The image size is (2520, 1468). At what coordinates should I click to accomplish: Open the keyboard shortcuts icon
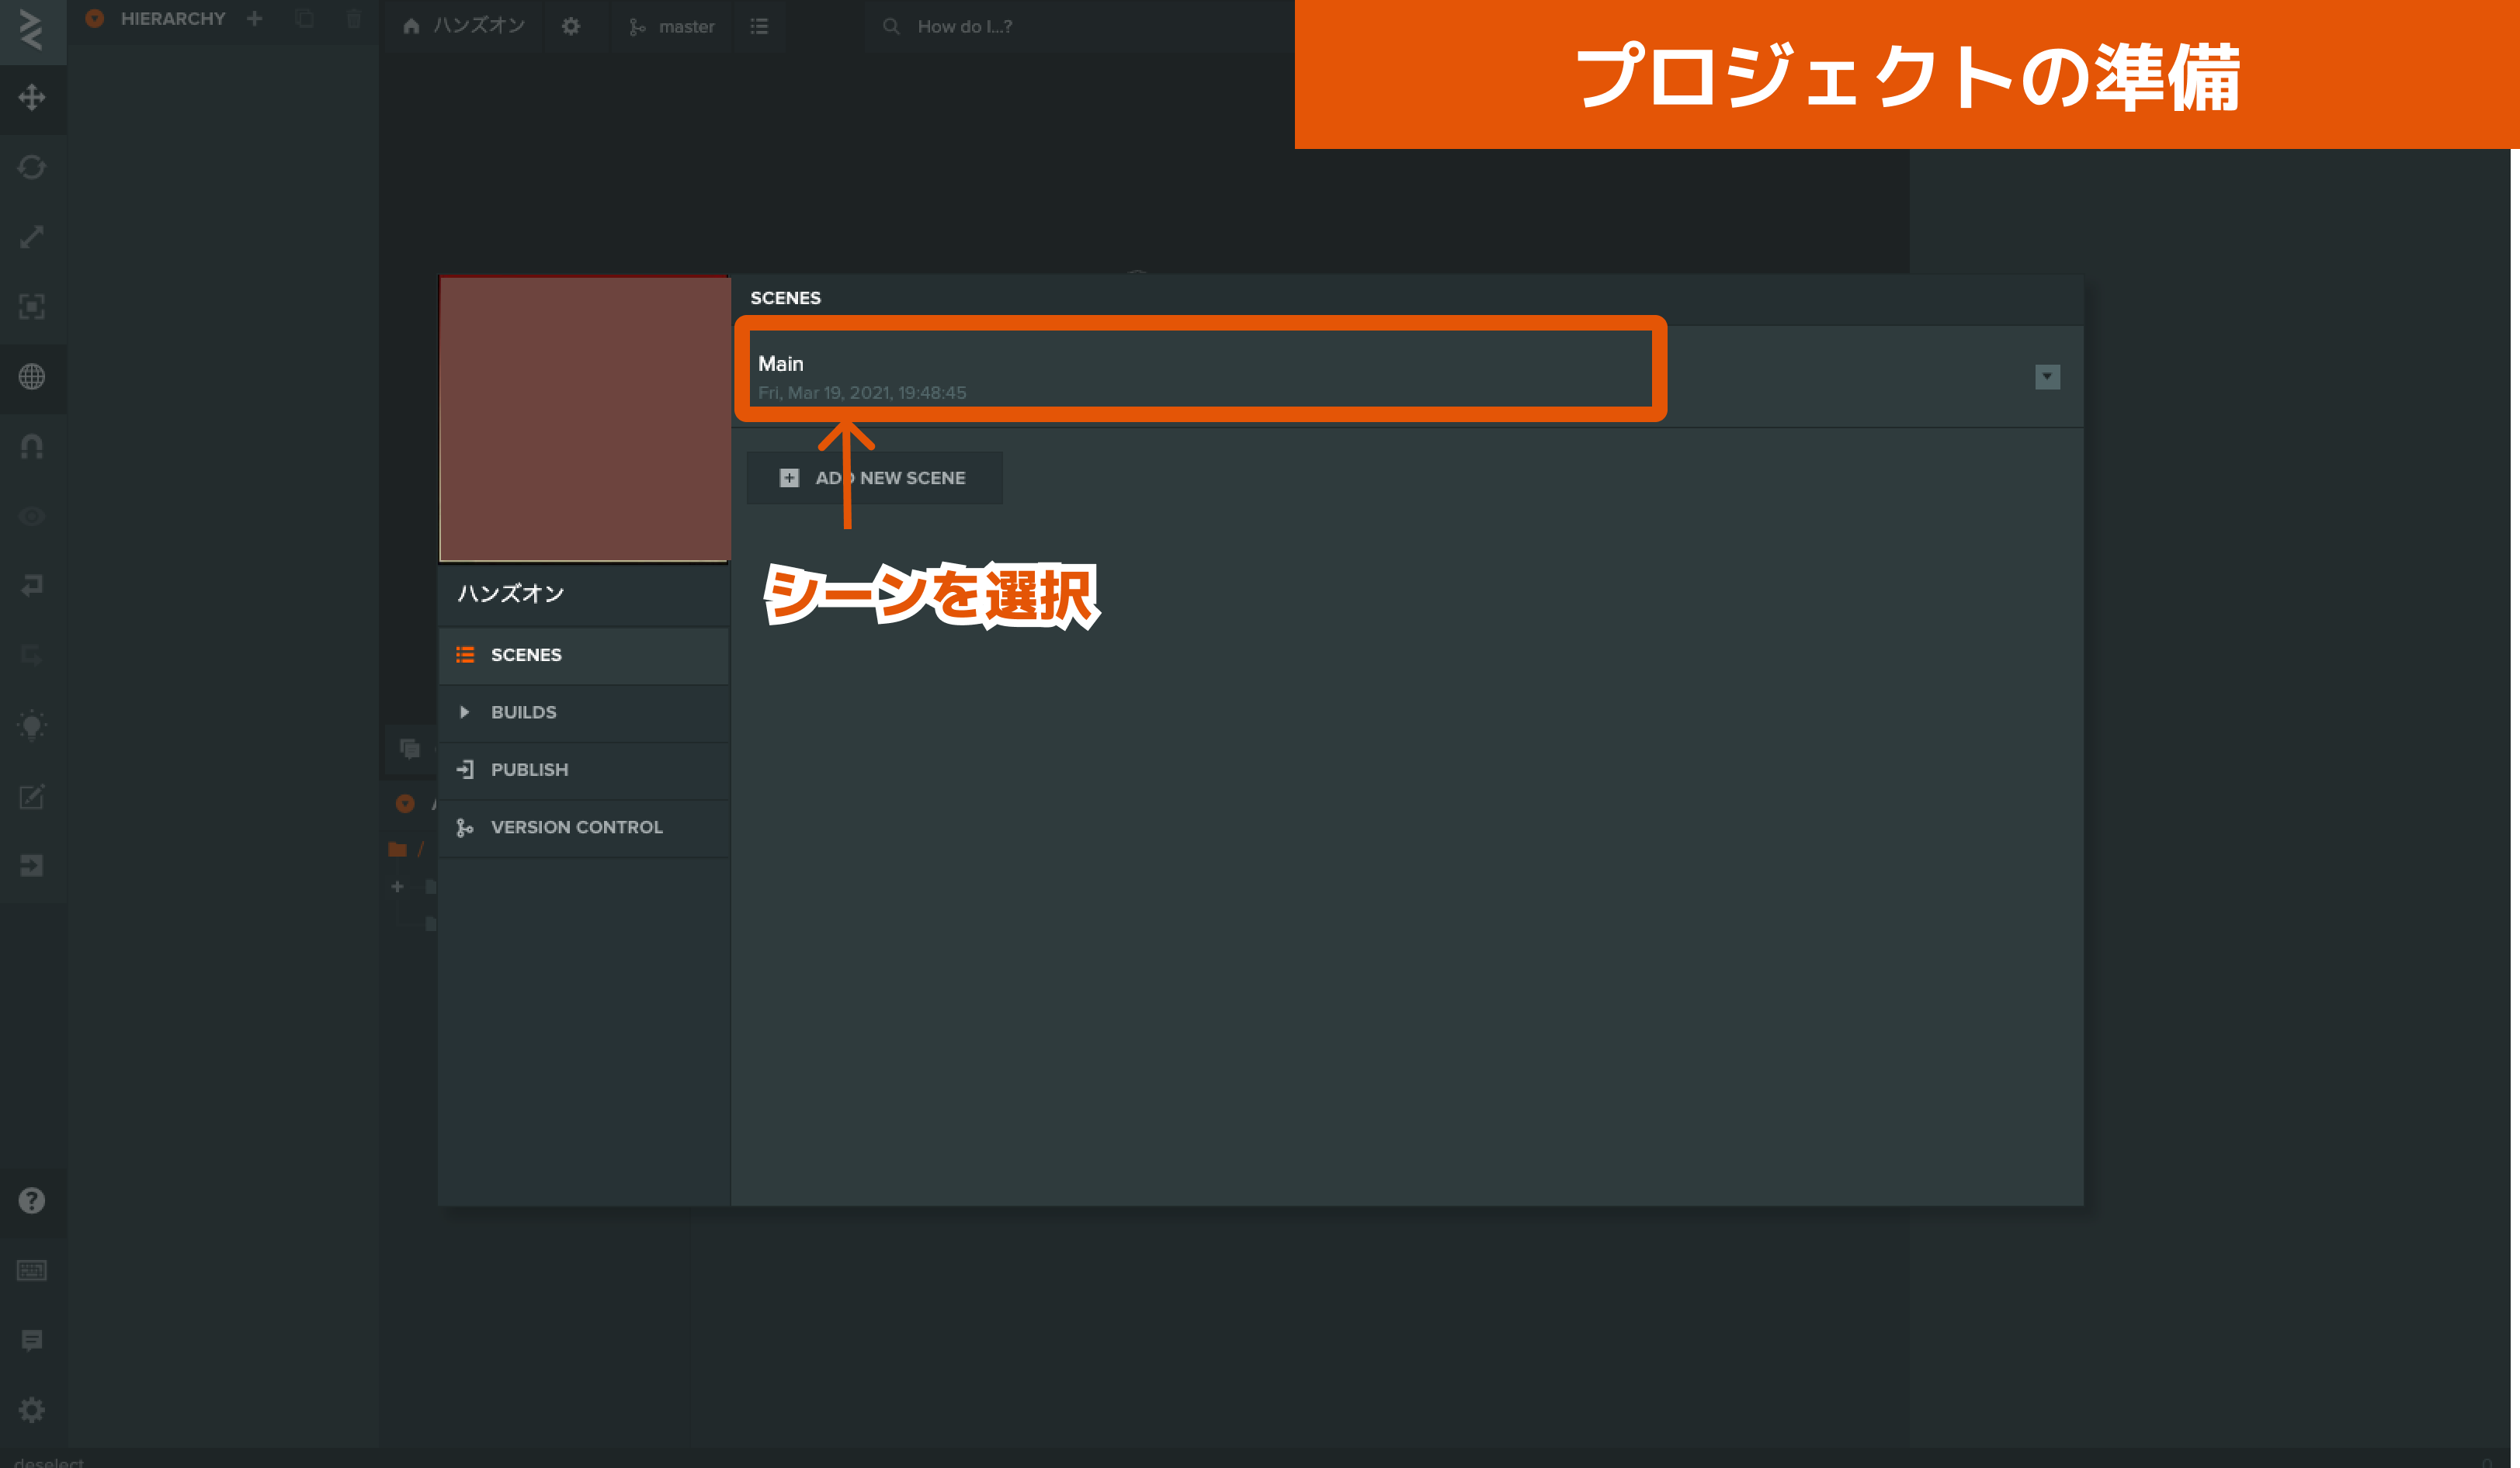click(32, 1270)
